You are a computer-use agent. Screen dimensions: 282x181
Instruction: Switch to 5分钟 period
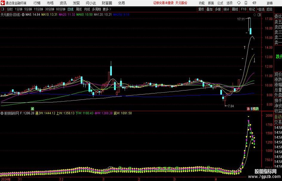(28, 9)
